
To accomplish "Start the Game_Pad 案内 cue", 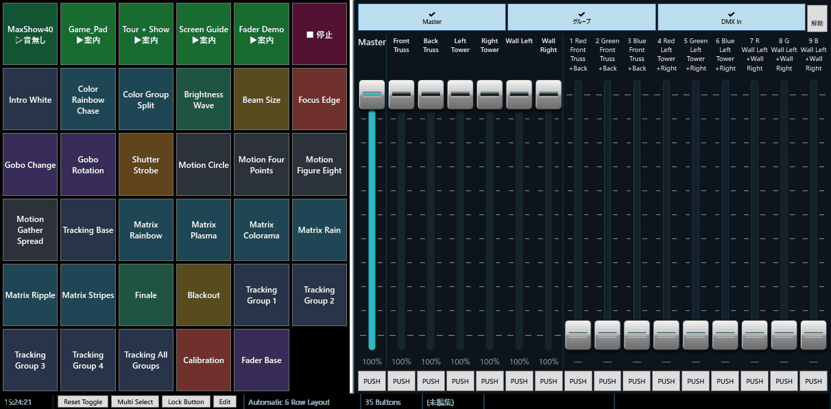I will (88, 34).
